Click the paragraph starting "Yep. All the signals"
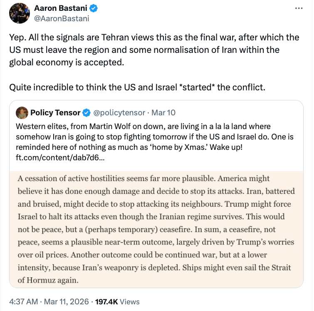Viewport: 314px width, 311px height. (154, 50)
